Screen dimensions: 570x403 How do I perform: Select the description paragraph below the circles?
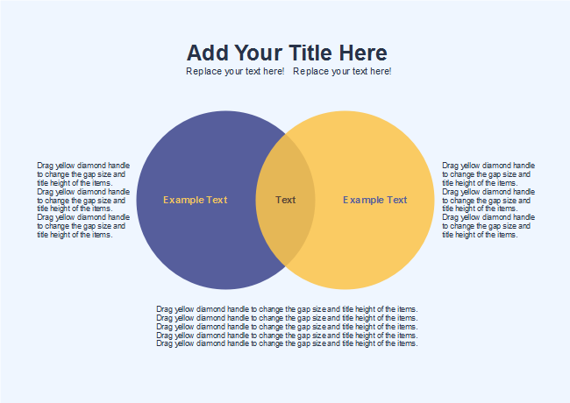coord(287,326)
